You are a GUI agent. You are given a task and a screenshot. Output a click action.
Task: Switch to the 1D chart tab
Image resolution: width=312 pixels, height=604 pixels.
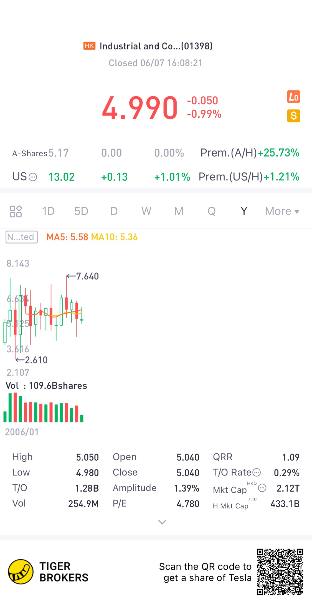(x=48, y=211)
